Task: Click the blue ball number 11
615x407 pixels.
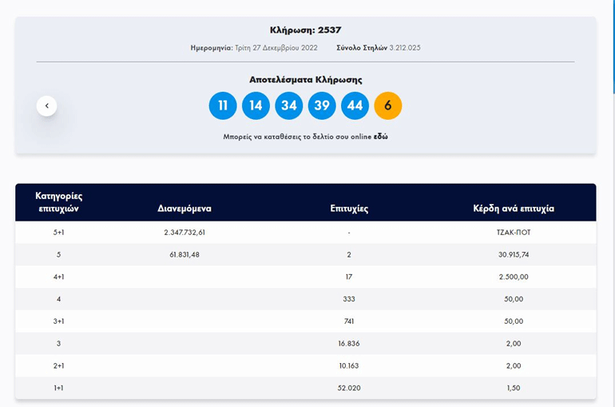Action: coord(223,106)
